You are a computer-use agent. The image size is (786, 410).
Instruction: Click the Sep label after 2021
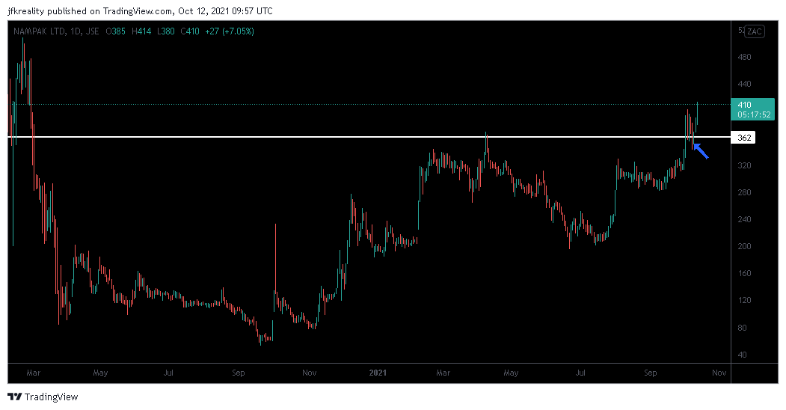650,373
